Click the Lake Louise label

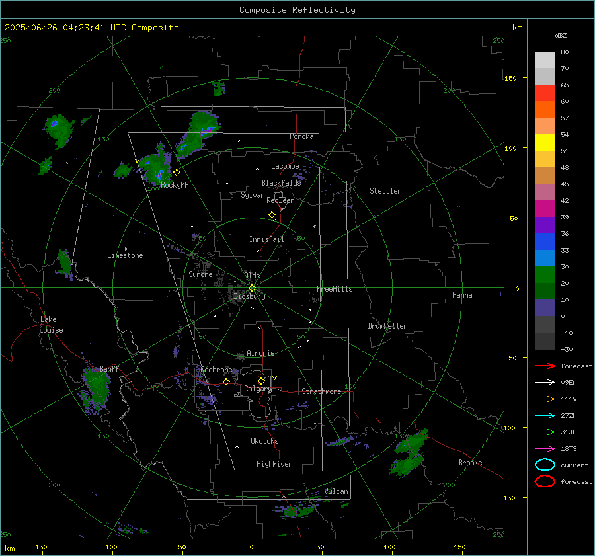[51, 325]
